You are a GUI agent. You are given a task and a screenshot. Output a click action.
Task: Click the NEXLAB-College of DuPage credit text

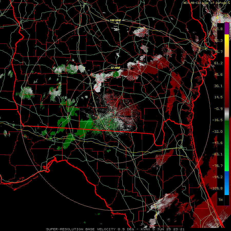click(x=206, y=3)
